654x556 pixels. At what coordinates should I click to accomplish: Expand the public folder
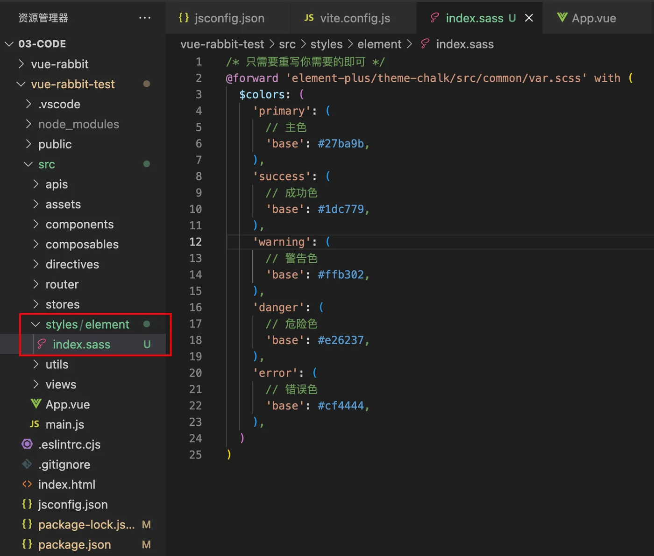point(28,144)
